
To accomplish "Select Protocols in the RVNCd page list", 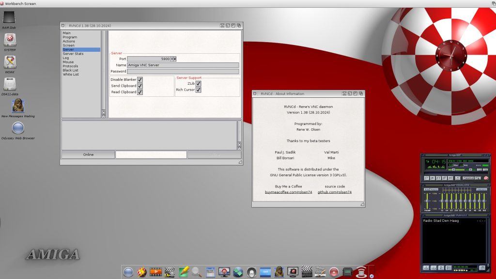I will pos(70,66).
